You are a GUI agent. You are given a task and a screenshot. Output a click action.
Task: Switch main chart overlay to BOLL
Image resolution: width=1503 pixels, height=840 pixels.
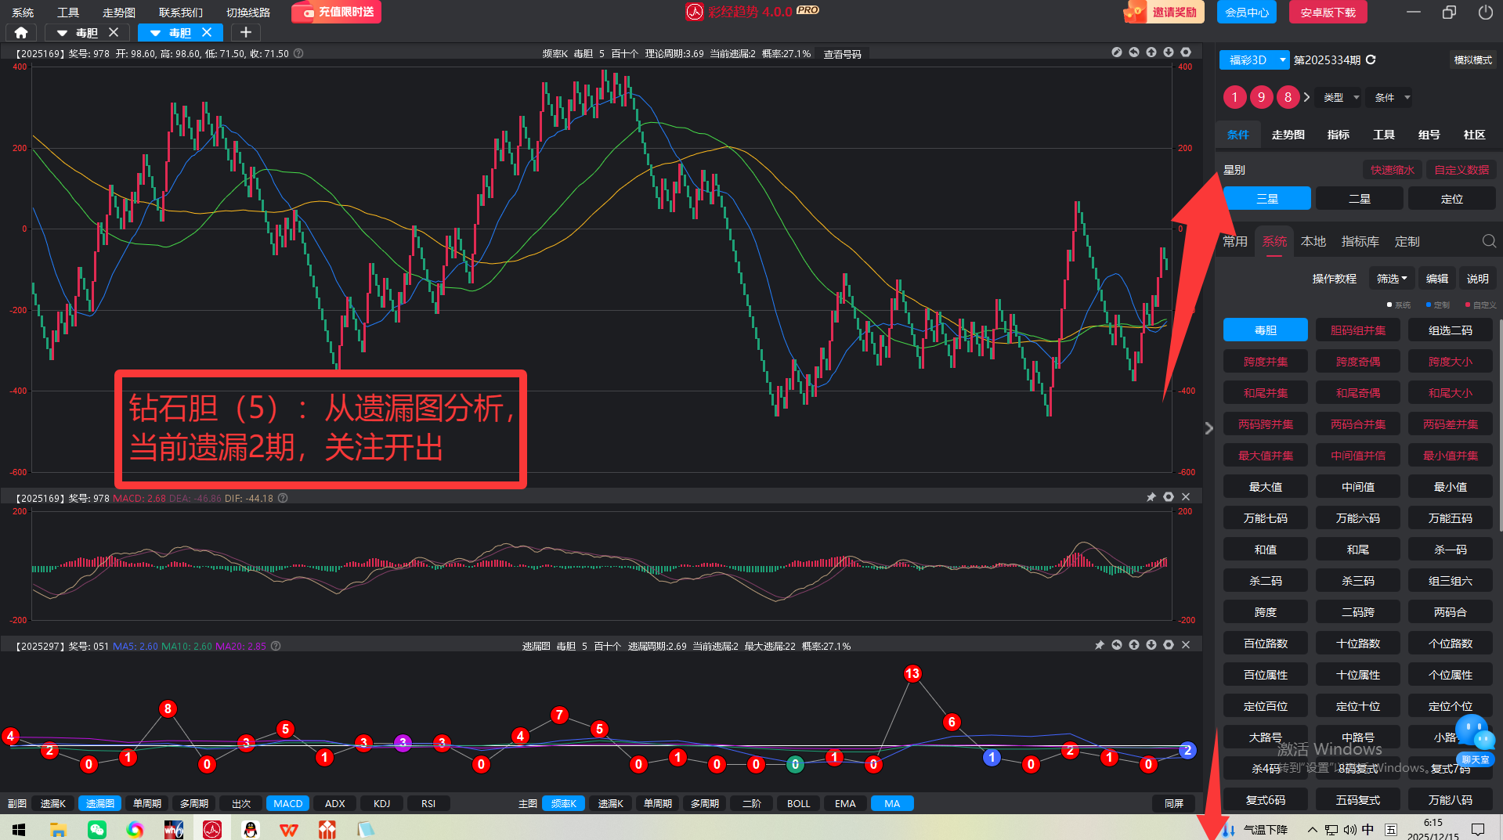coord(798,803)
